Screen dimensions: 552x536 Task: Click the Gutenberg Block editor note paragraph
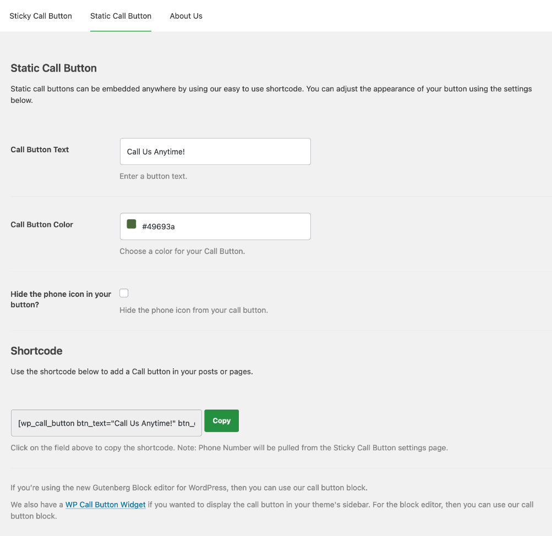coord(189,488)
